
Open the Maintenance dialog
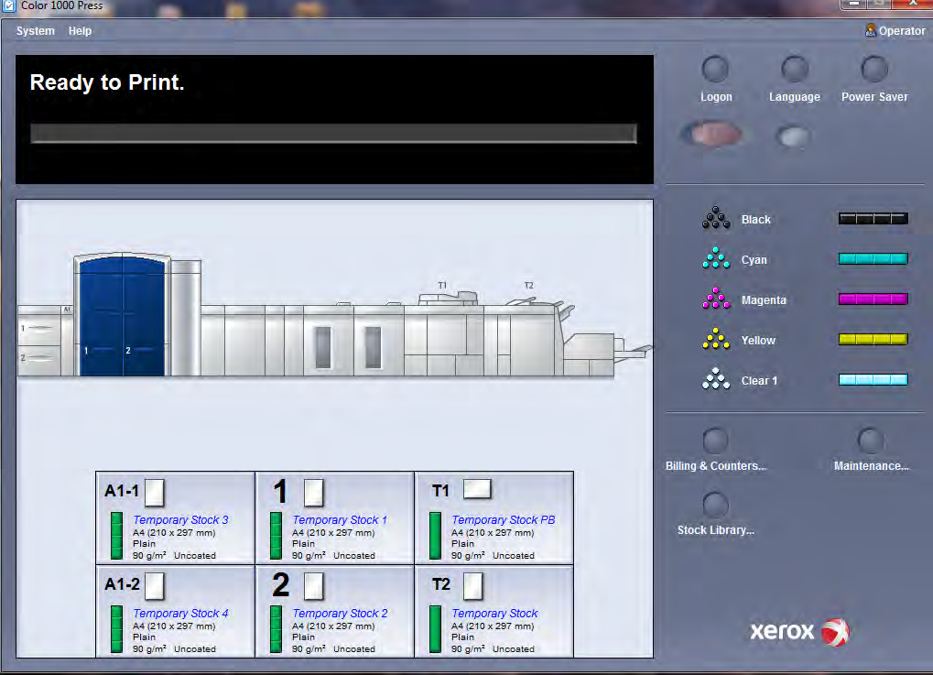pyautogui.click(x=871, y=441)
